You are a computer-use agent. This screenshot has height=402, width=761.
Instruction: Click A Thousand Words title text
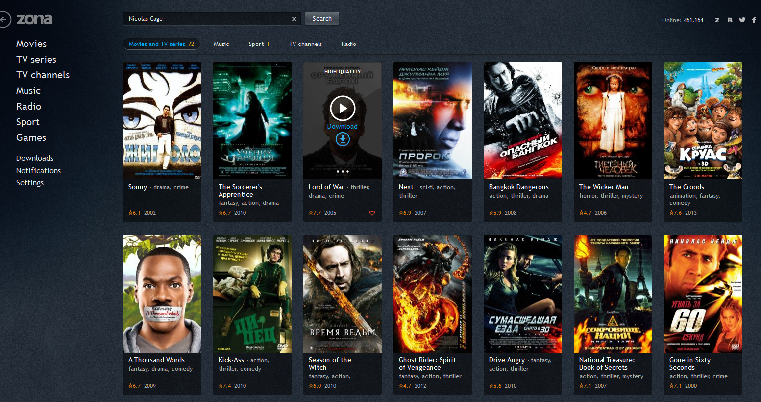156,360
